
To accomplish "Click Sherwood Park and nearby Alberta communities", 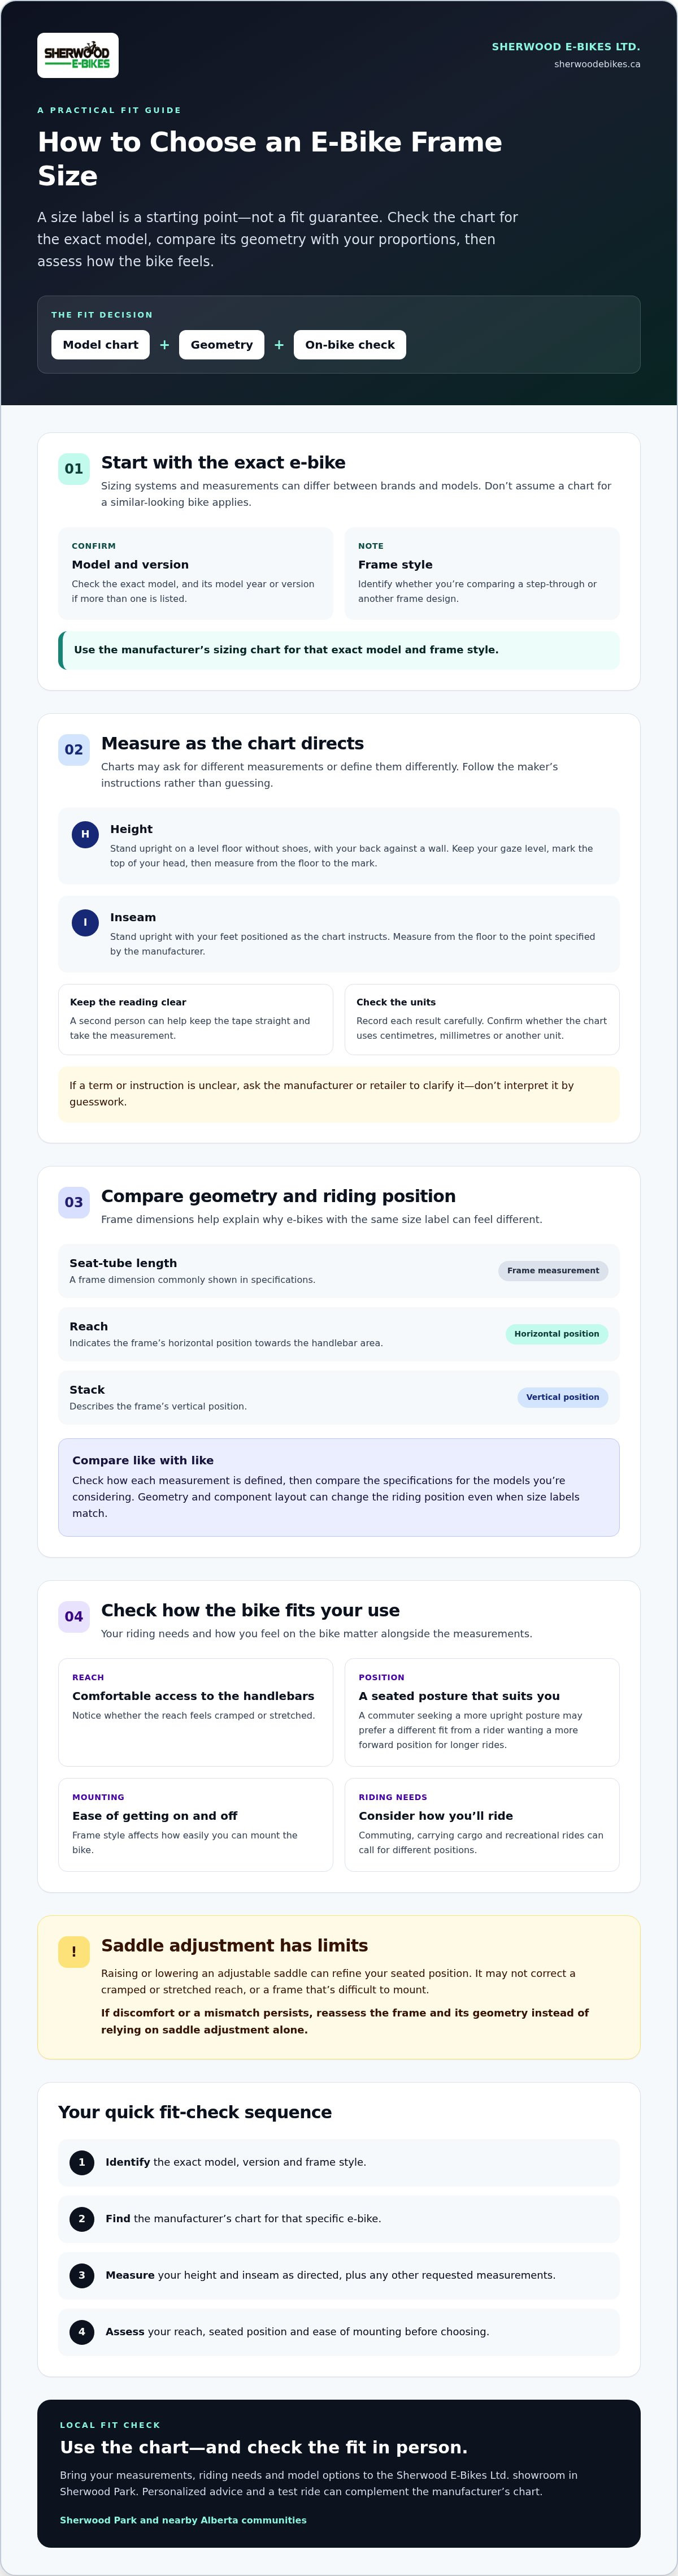I will (x=183, y=2520).
